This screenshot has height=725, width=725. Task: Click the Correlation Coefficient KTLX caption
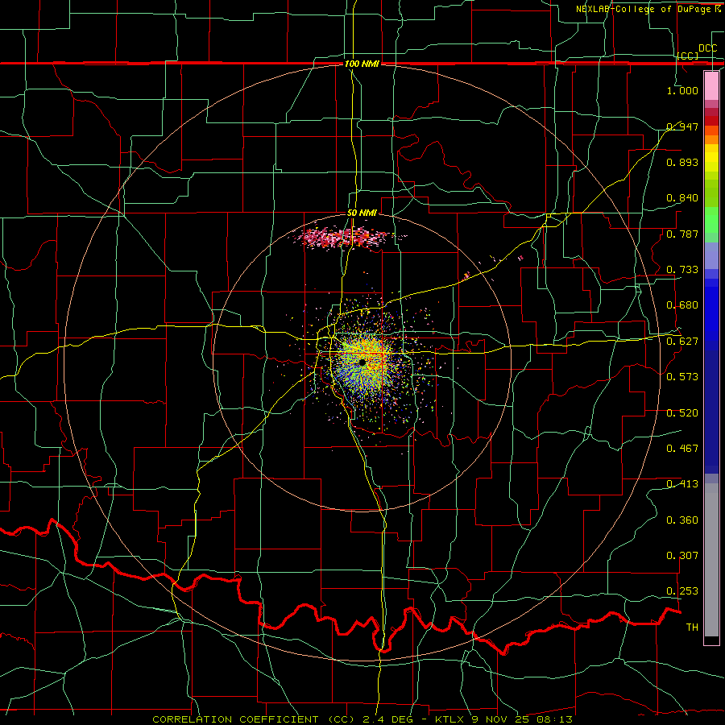click(x=362, y=719)
